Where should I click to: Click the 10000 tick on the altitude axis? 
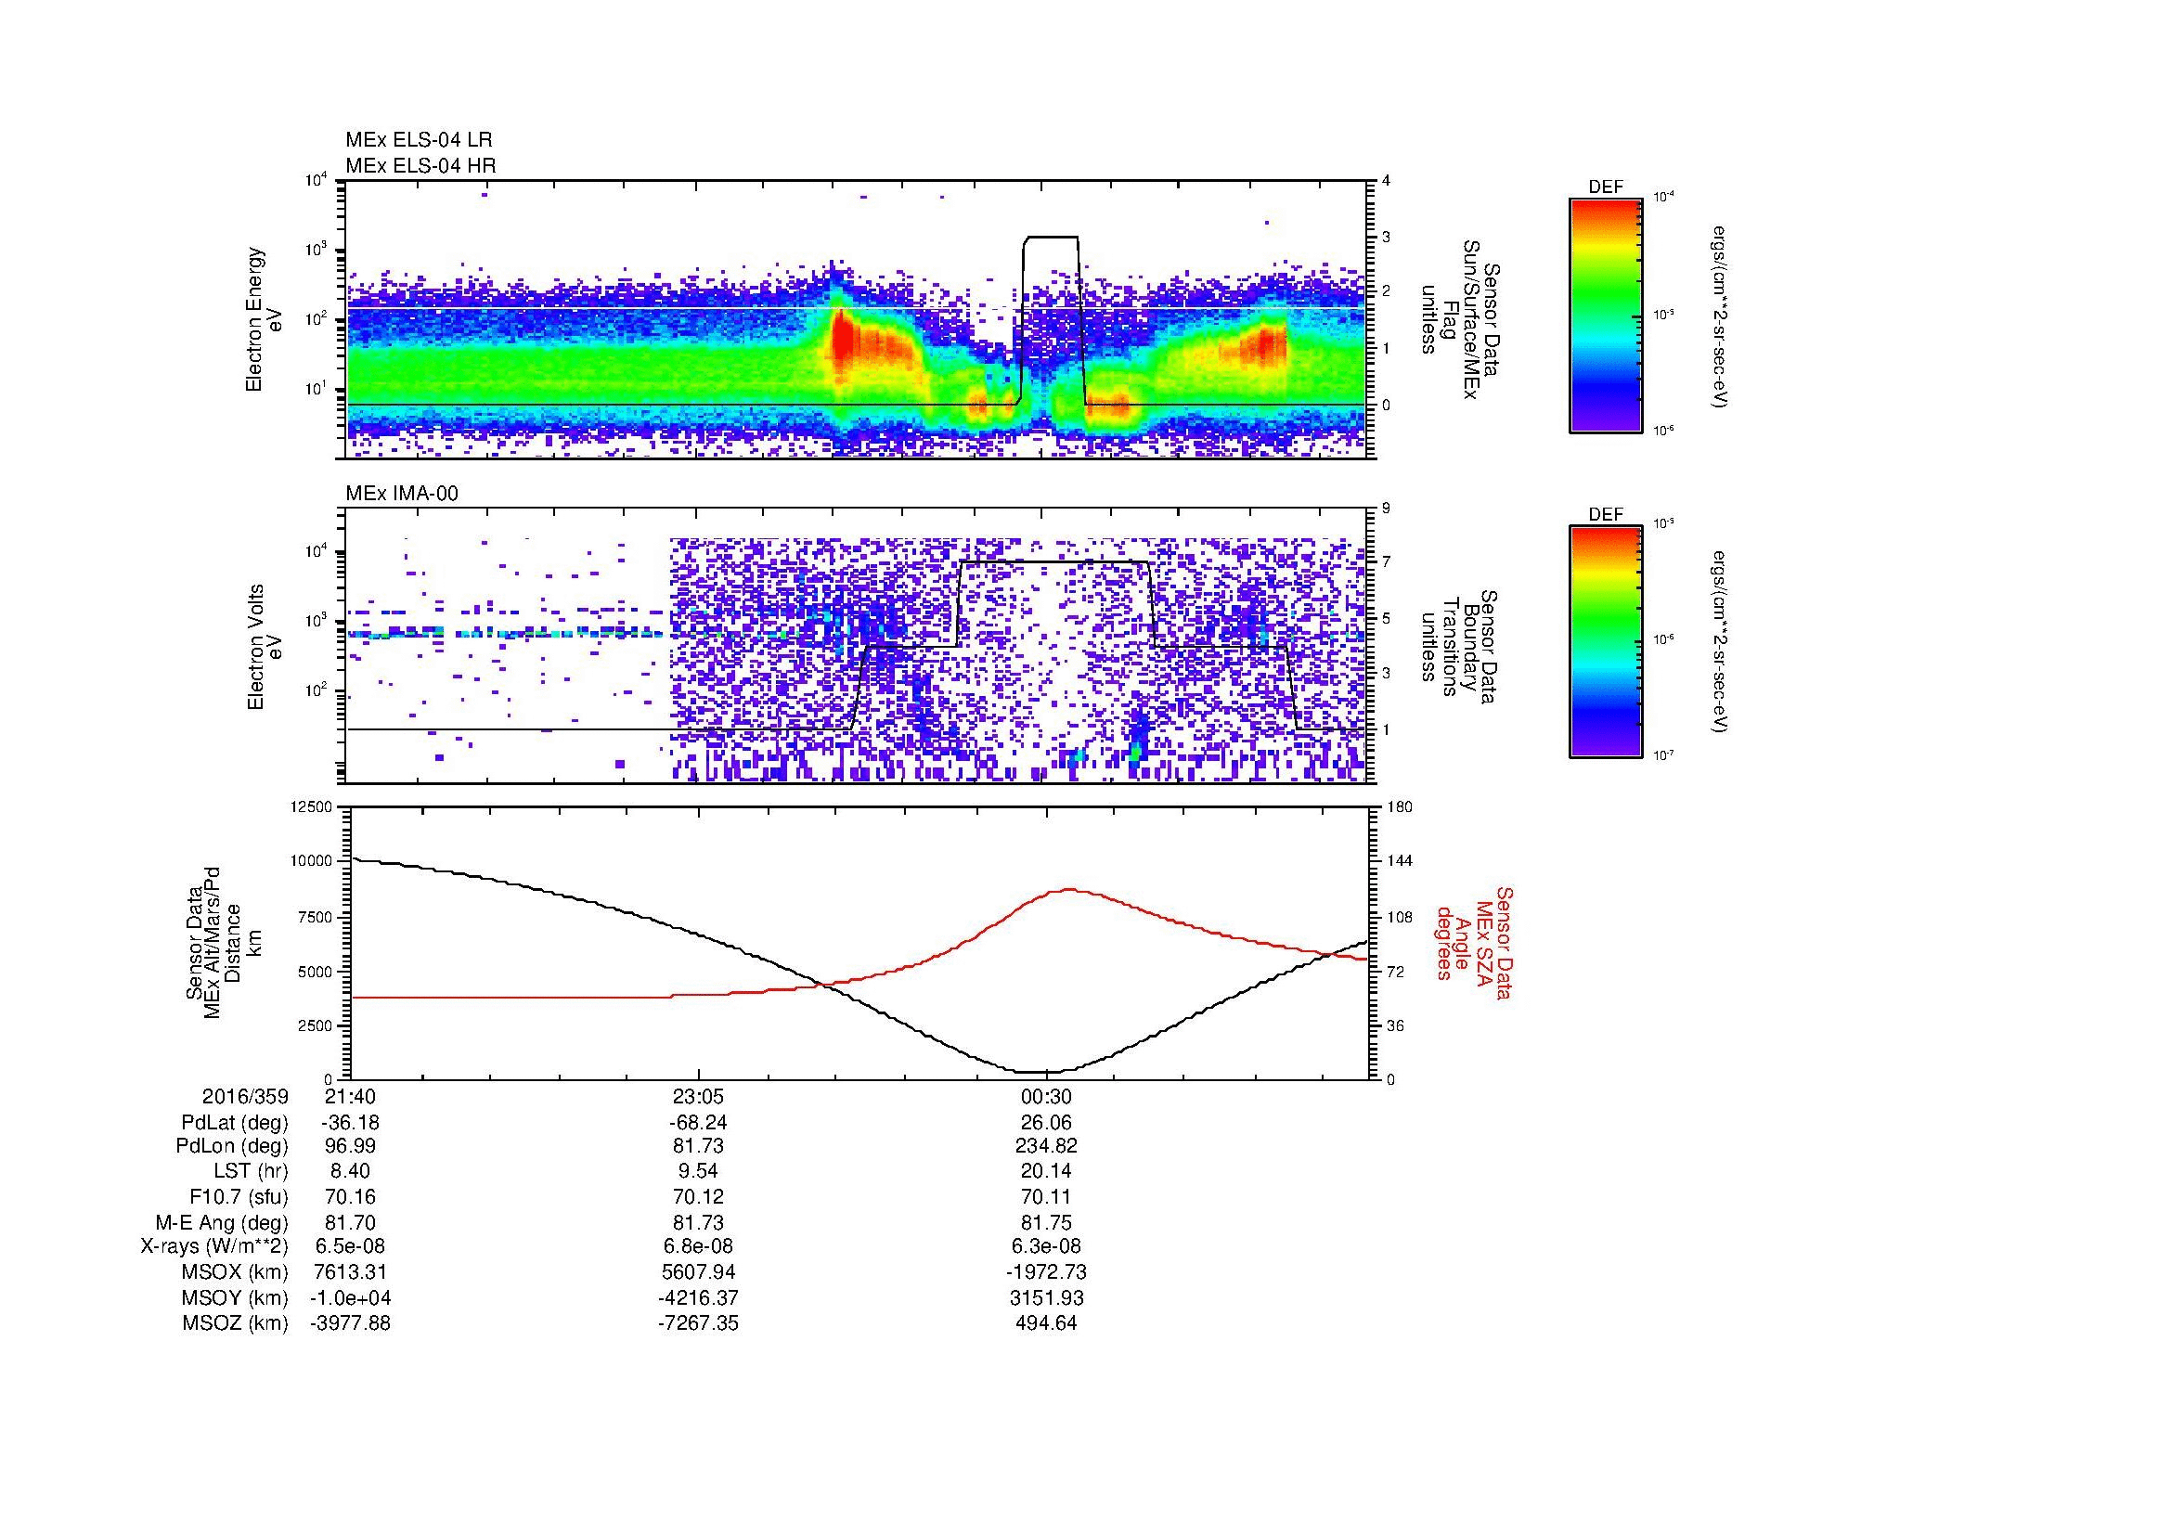pyautogui.click(x=313, y=861)
